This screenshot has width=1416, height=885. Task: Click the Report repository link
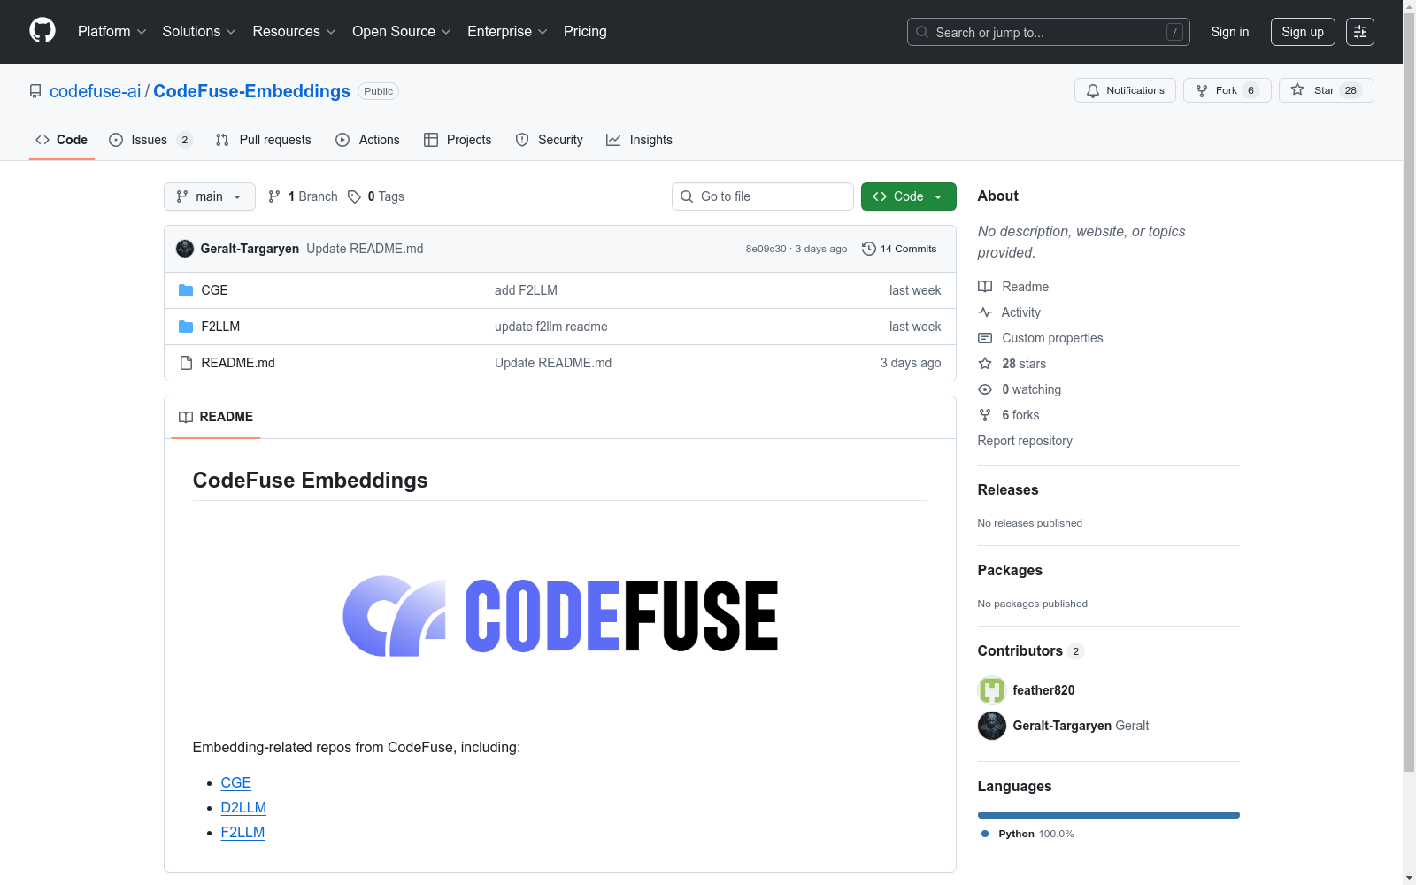(1025, 441)
